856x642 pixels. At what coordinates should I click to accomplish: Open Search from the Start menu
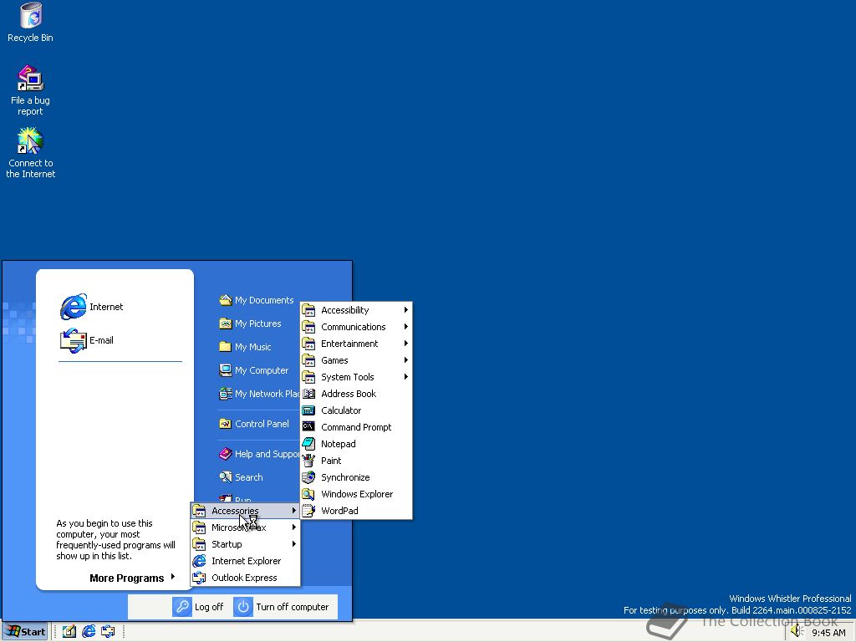[x=241, y=477]
